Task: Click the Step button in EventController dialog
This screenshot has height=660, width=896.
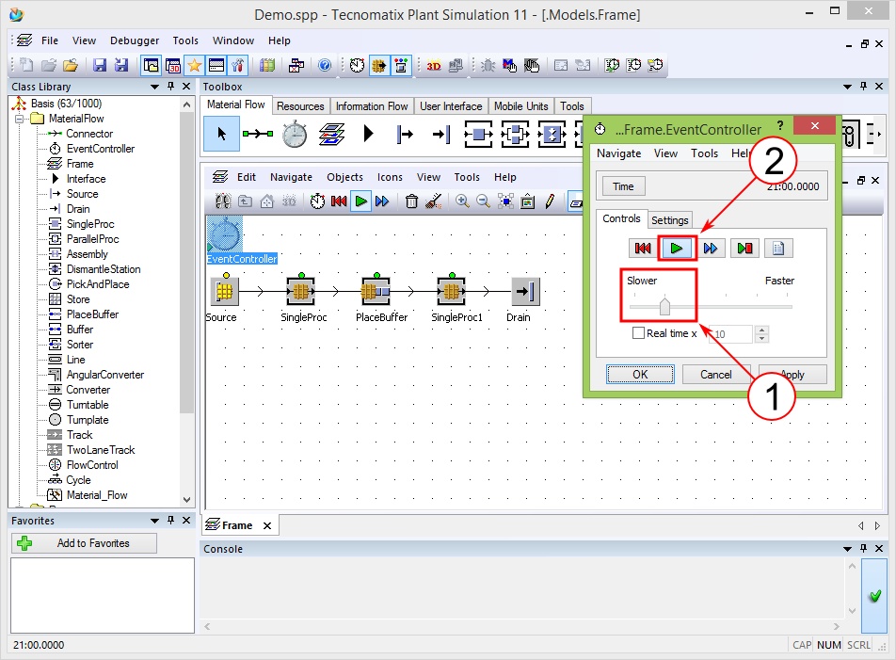Action: pyautogui.click(x=744, y=249)
